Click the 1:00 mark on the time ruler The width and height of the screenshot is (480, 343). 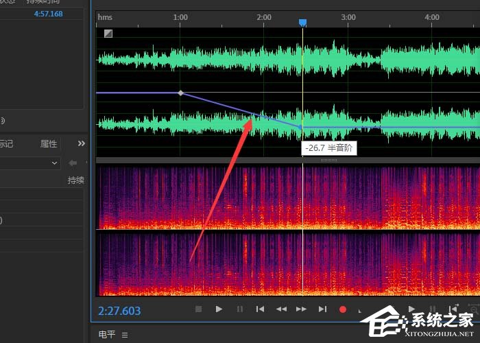[180, 17]
